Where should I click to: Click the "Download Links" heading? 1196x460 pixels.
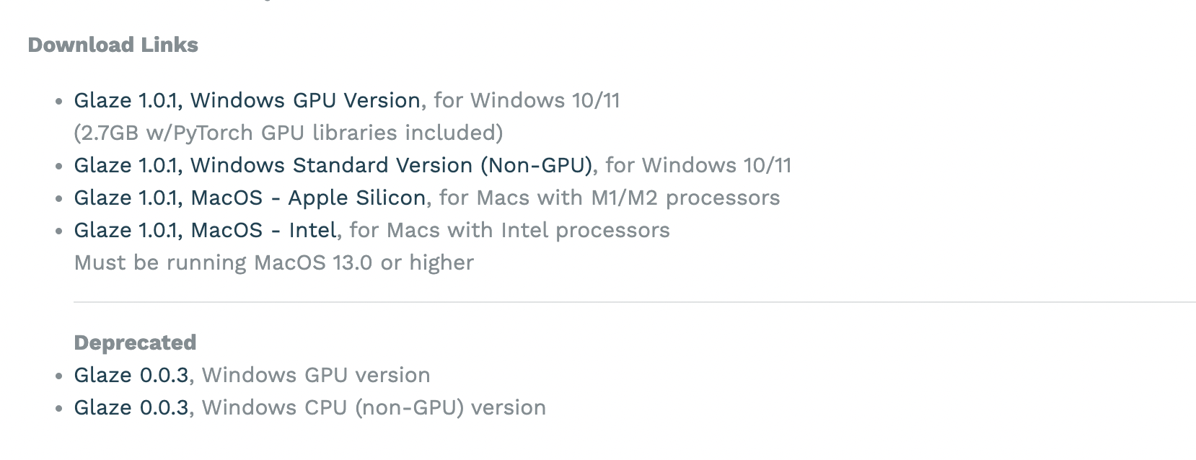(113, 45)
